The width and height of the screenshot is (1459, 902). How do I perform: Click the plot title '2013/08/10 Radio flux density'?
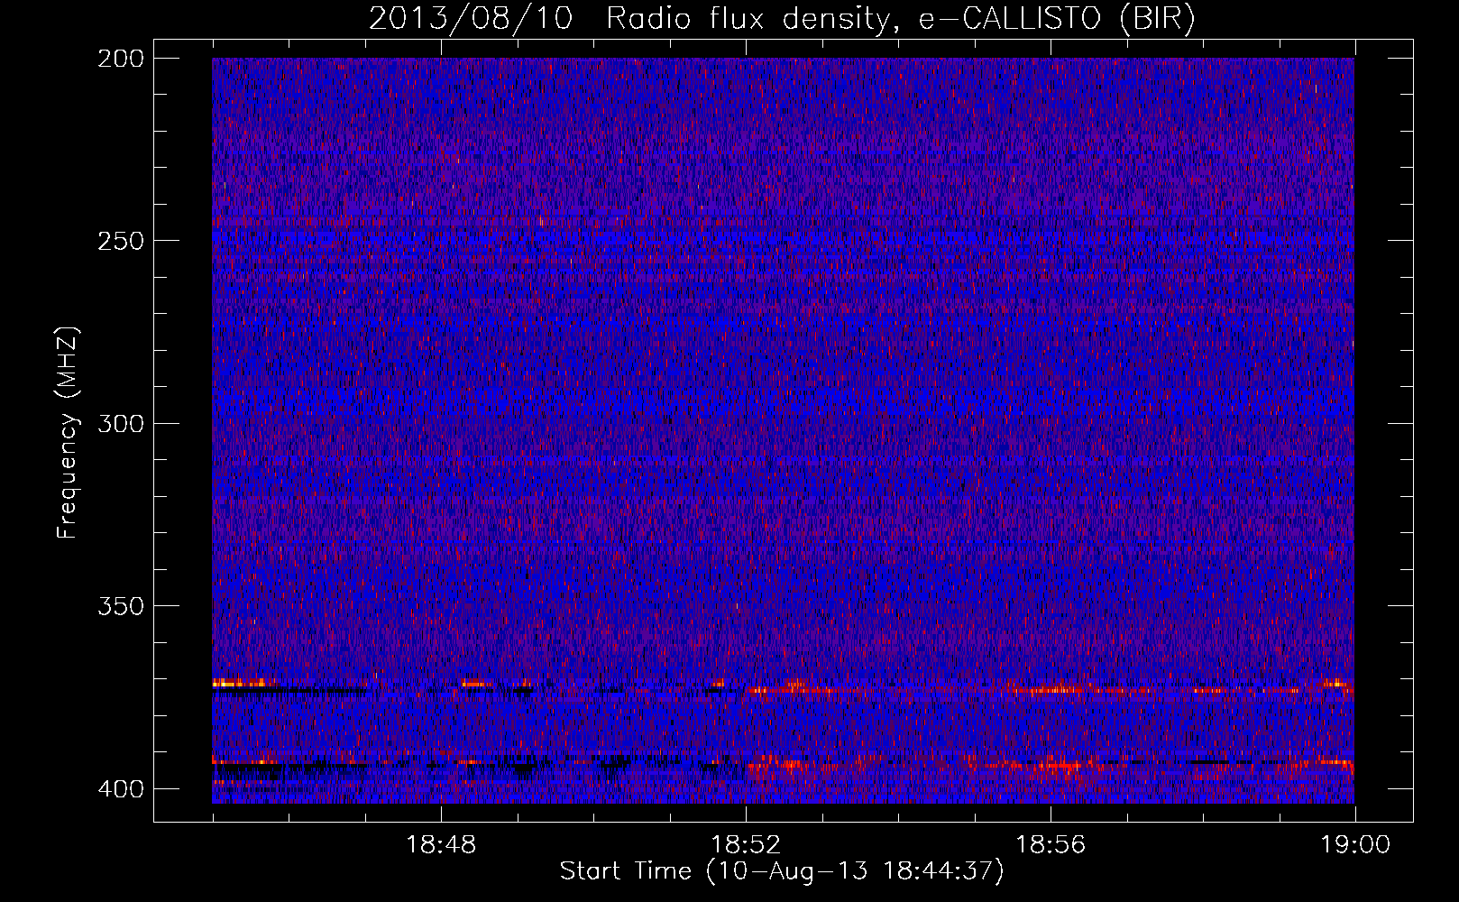click(782, 19)
